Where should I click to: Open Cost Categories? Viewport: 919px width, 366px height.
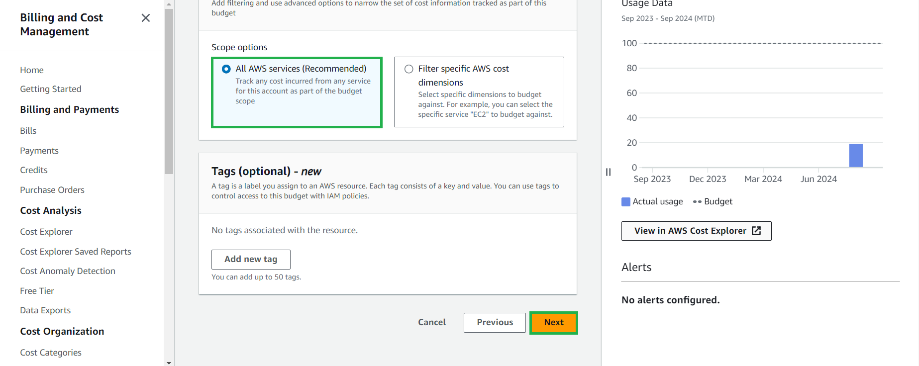(51, 353)
